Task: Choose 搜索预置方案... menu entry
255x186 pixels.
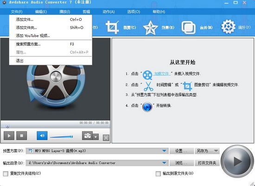Action: pos(51,44)
